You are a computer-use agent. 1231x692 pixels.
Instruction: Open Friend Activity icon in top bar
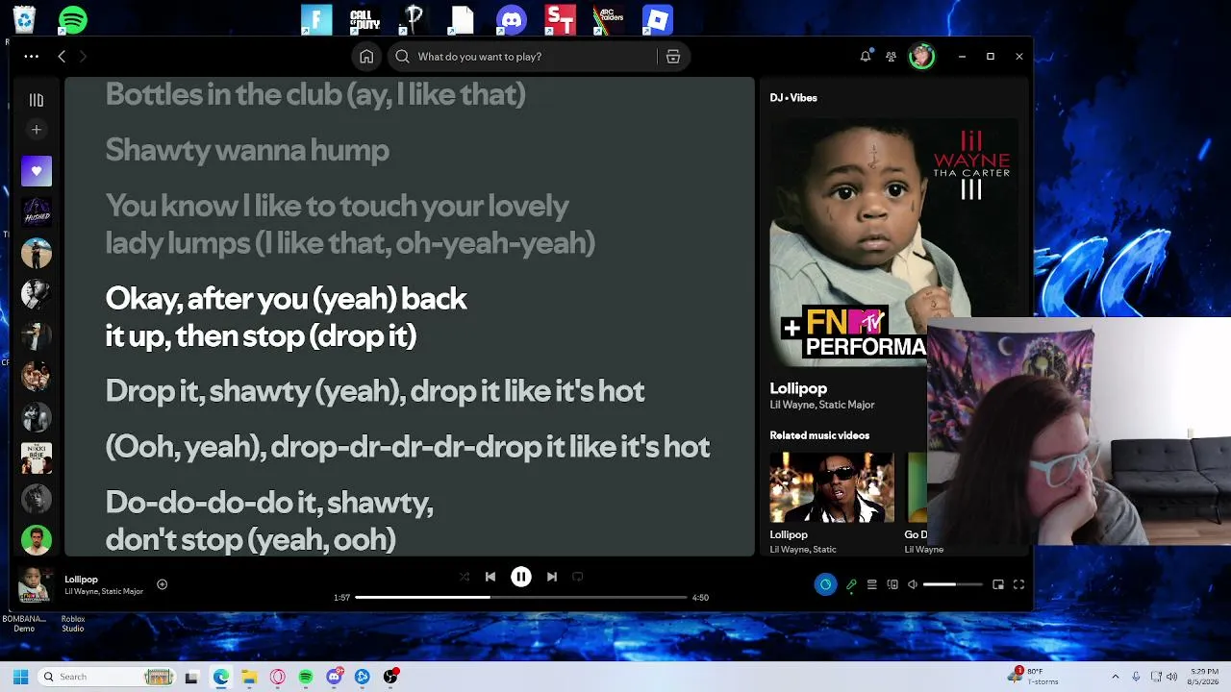tap(891, 57)
